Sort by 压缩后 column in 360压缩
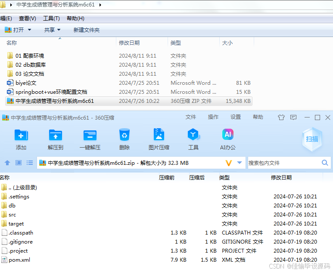 pos(197,177)
